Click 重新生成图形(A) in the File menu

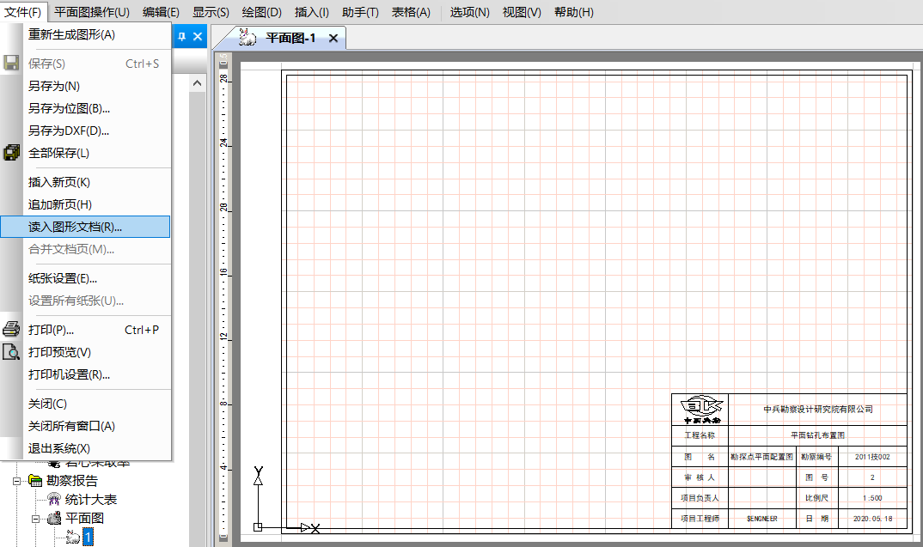[x=71, y=34]
